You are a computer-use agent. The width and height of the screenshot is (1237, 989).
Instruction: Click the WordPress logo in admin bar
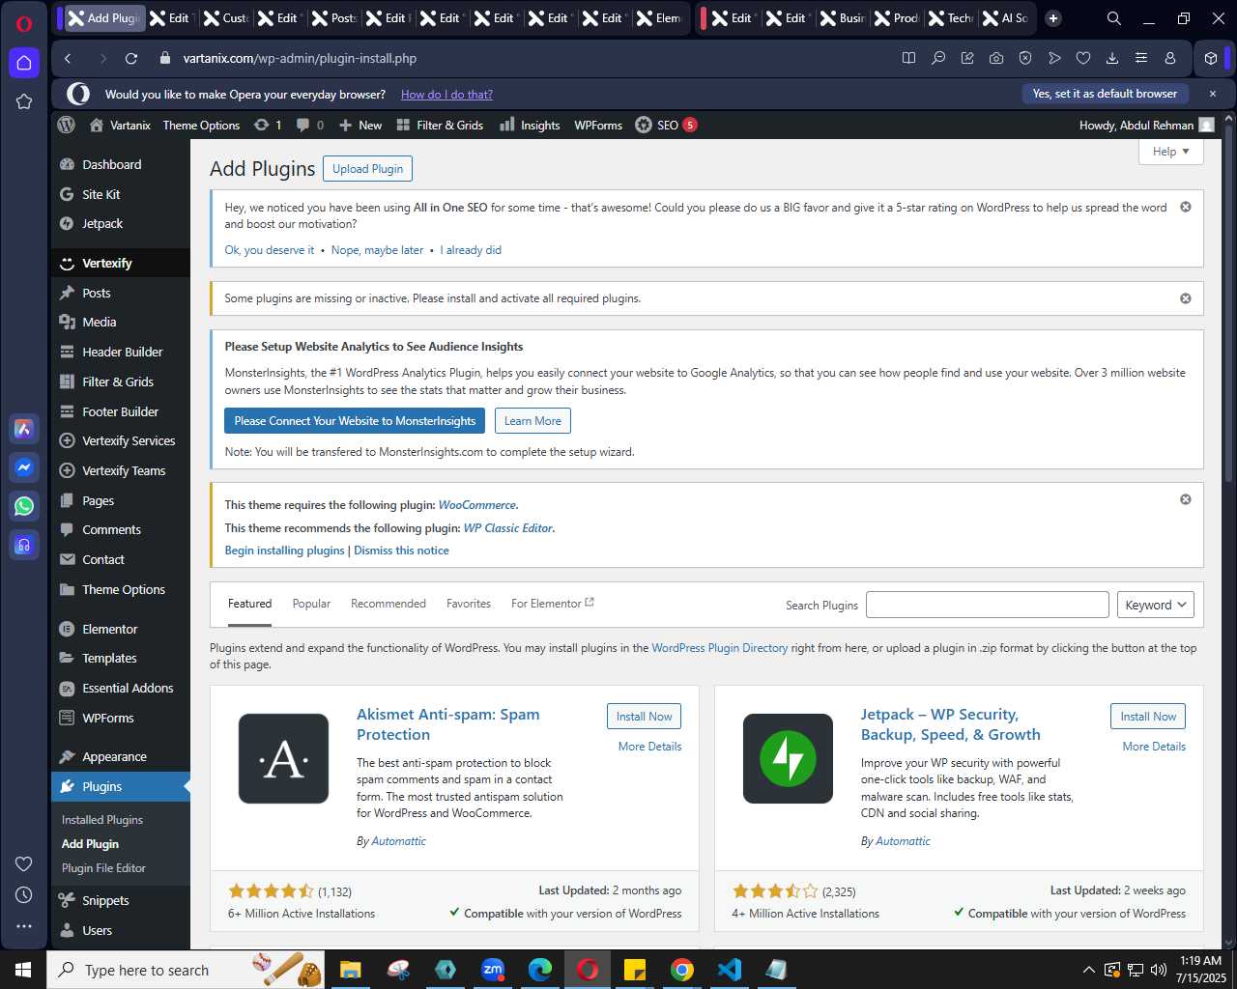67,125
